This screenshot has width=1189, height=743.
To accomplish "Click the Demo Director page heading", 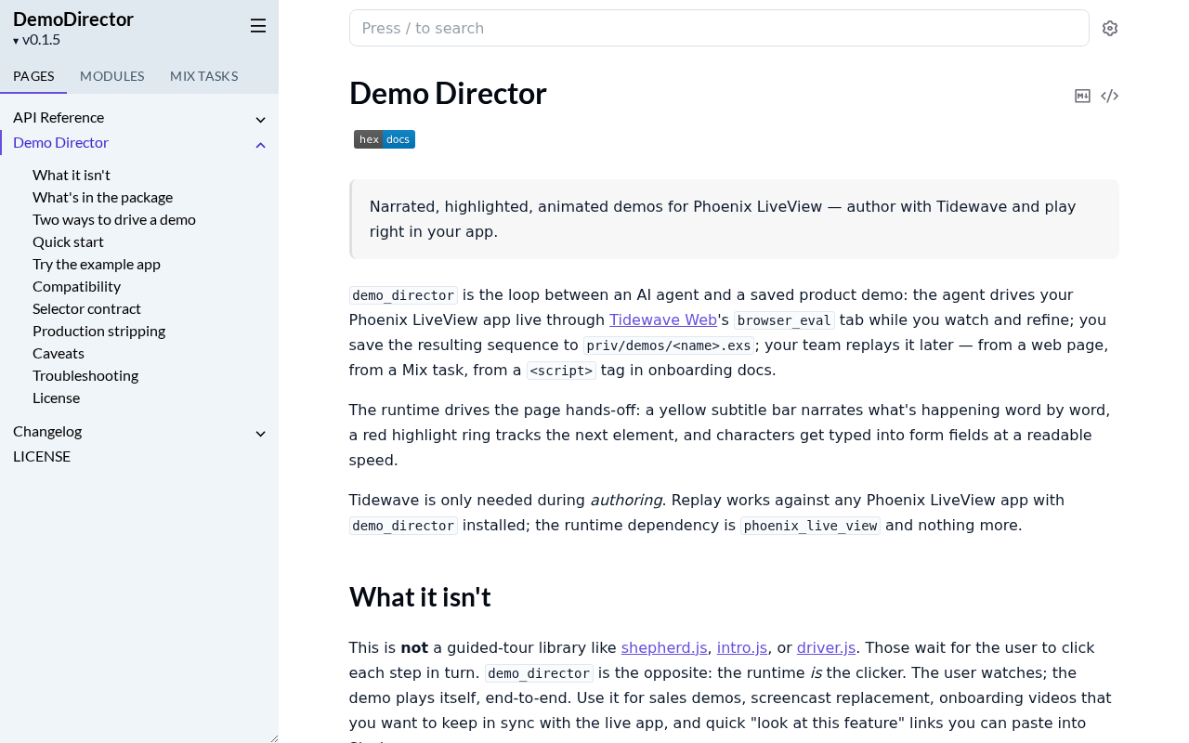I will [448, 94].
